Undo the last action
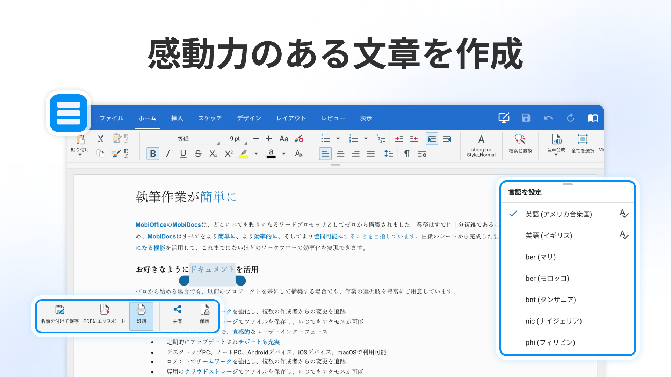 [548, 118]
